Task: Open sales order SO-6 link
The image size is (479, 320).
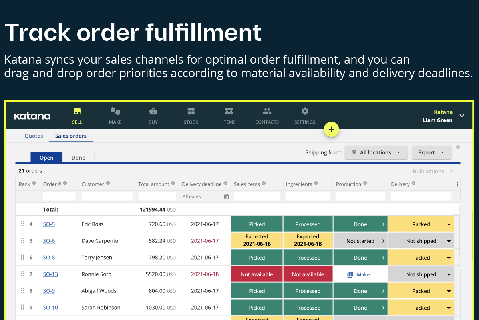Action: tap(49, 241)
